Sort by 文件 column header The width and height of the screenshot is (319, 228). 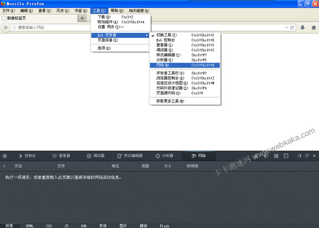(61, 166)
